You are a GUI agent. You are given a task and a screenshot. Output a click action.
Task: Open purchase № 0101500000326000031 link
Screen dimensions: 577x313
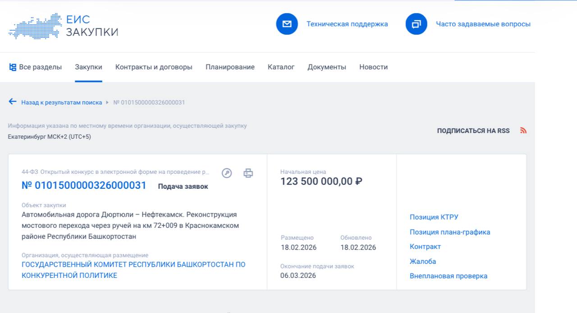(x=82, y=185)
